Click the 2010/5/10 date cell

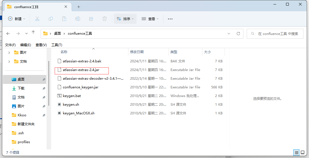pyautogui.click(x=148, y=87)
